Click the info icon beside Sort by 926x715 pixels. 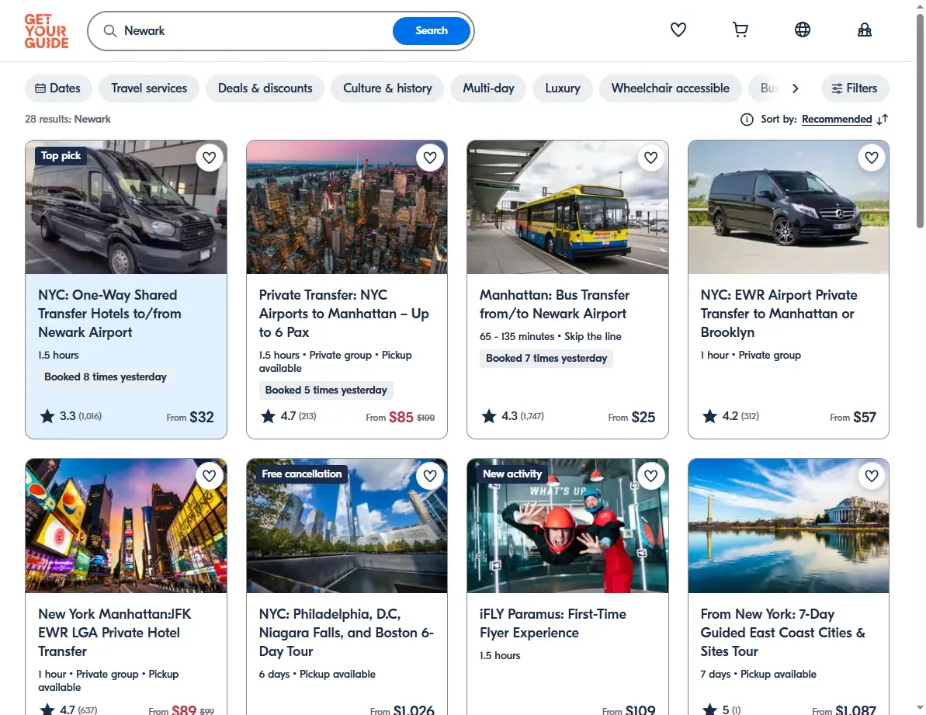pos(747,120)
